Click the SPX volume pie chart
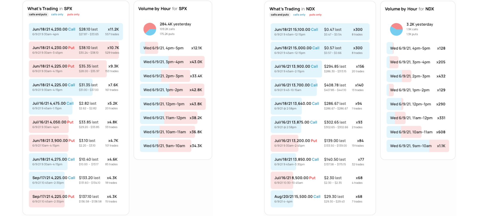This screenshot has width=478, height=216. [150, 29]
